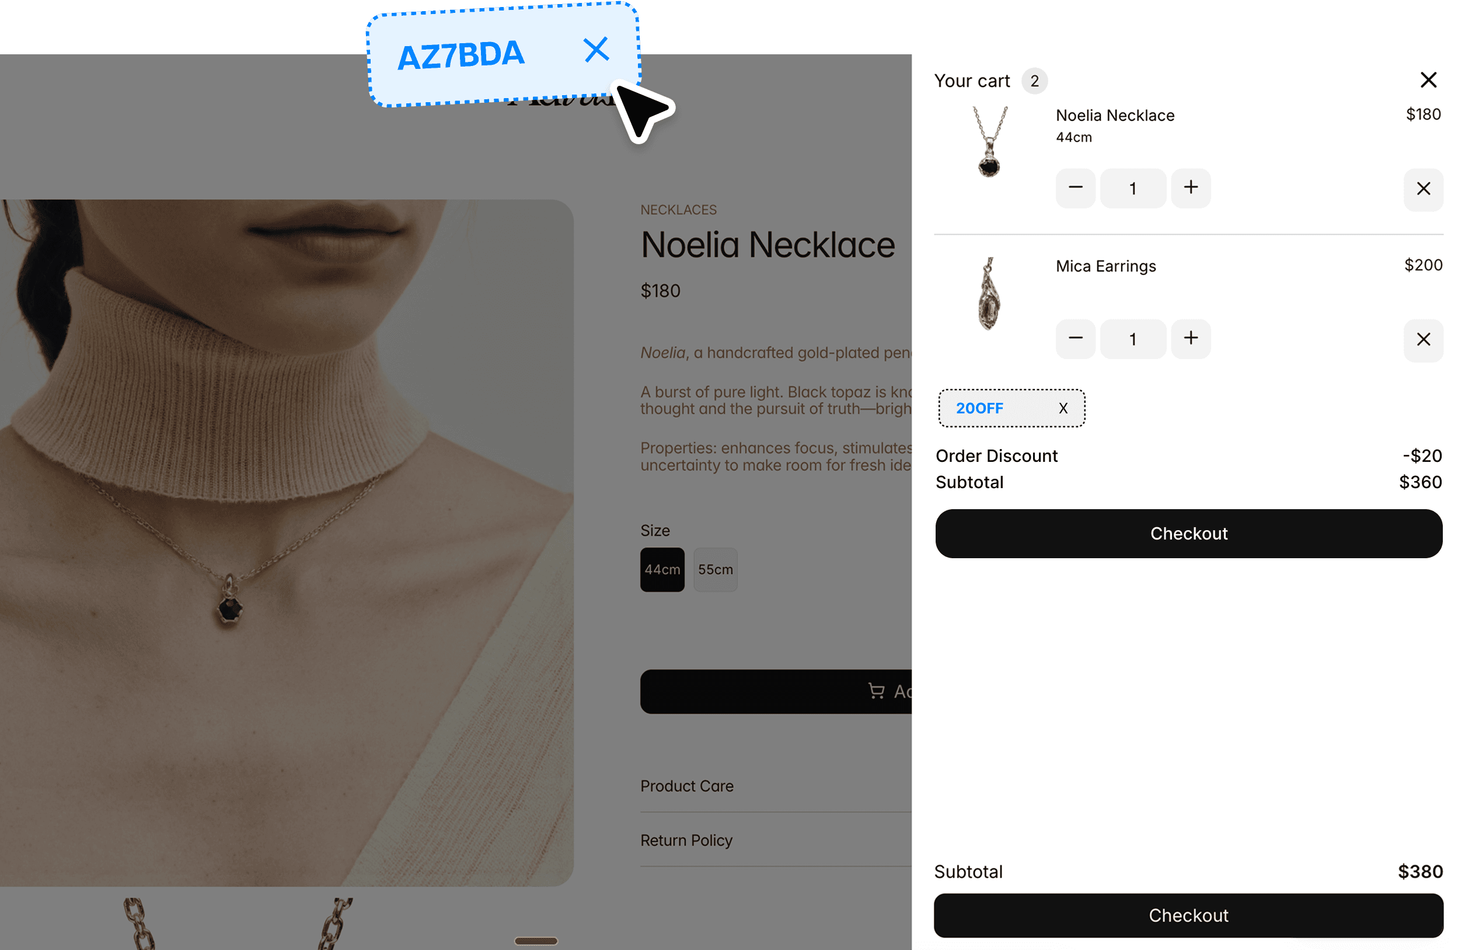Click the Checkout button under the order discount
Screen dimensions: 1458x950
pyautogui.click(x=1188, y=533)
